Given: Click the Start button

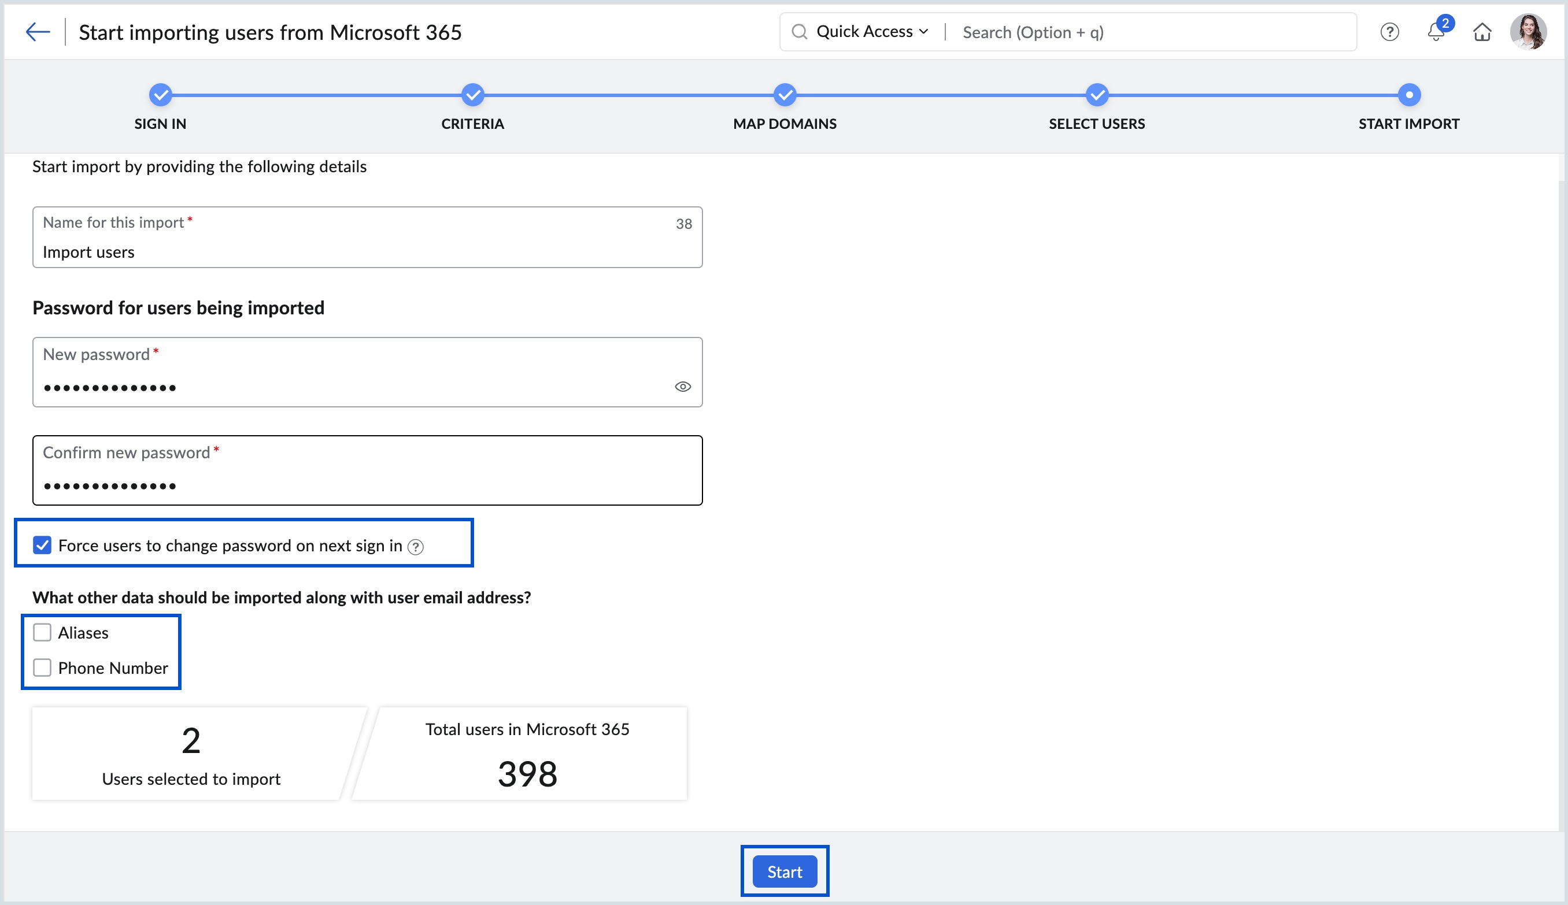Looking at the screenshot, I should (785, 871).
